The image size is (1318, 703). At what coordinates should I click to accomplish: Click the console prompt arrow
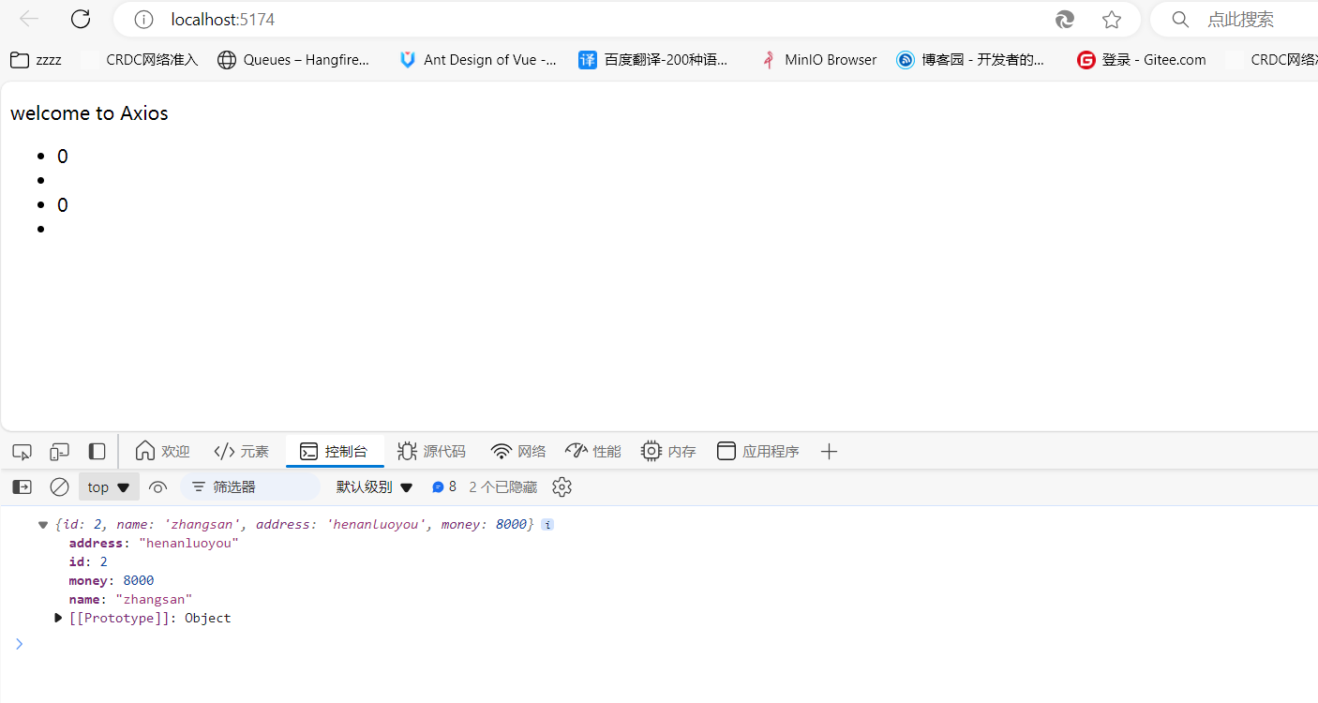coord(19,643)
